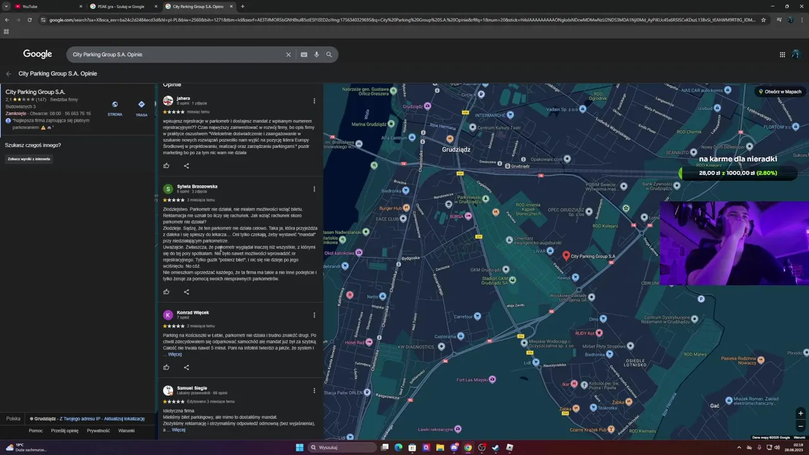Viewport: 809px width, 455px height.
Task: Open Windows Start menu
Action: [300, 447]
